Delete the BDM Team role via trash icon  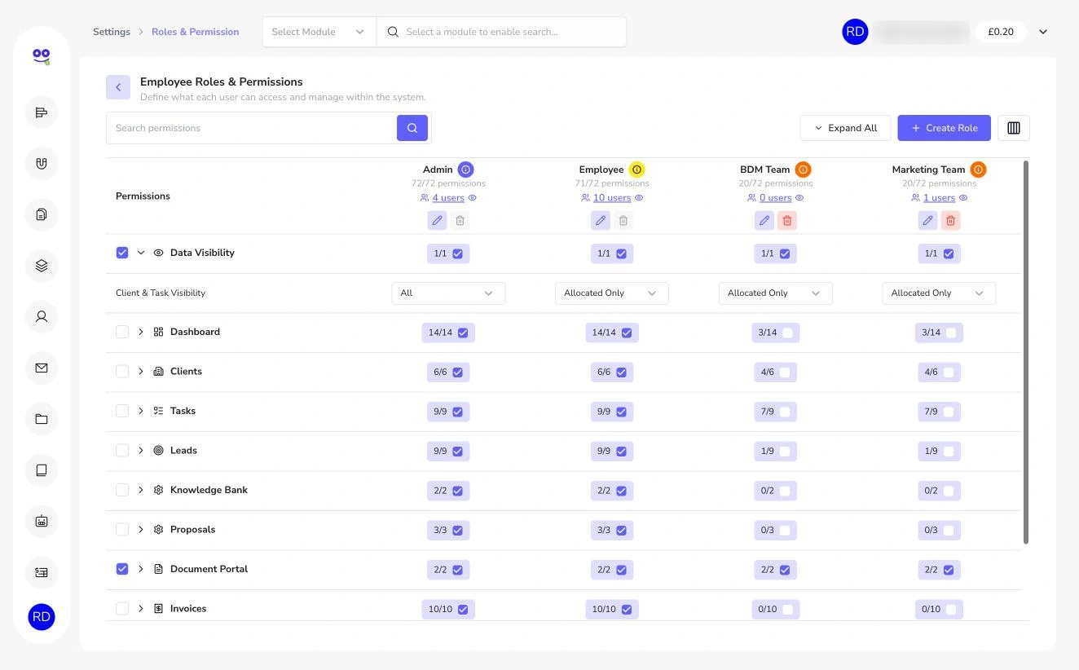pyautogui.click(x=787, y=220)
